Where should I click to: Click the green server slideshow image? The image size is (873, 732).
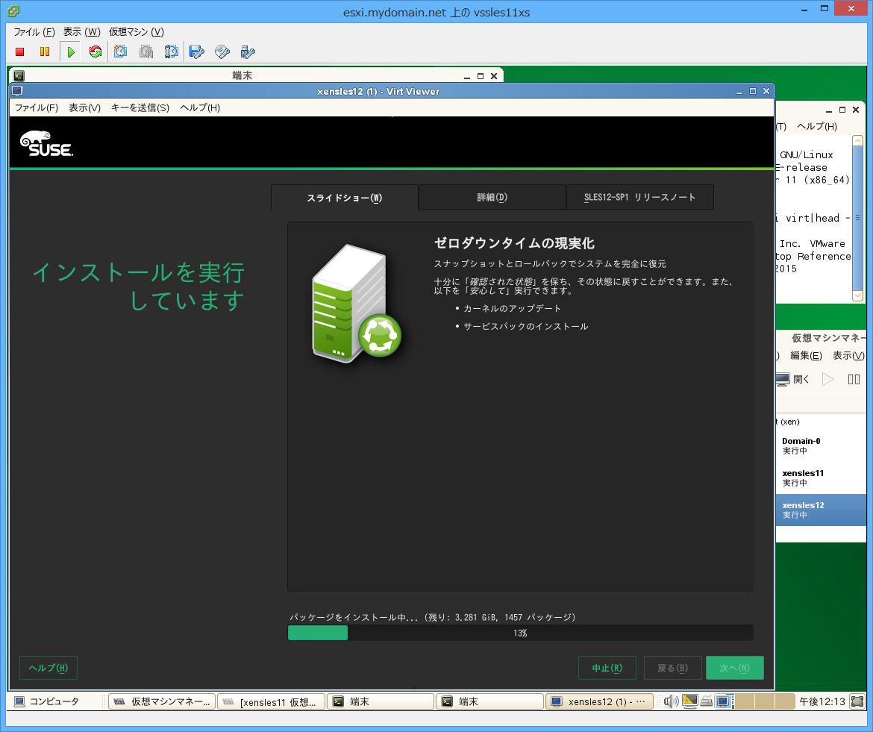357,304
